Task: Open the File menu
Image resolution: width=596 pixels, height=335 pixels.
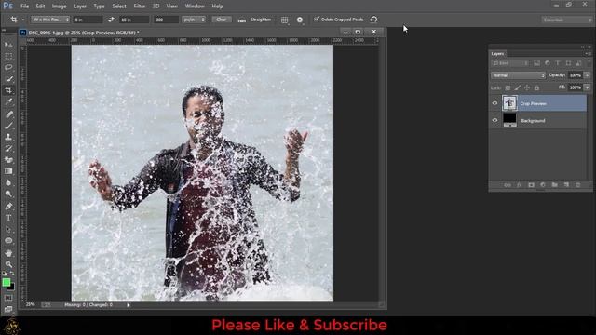Action: [25, 7]
